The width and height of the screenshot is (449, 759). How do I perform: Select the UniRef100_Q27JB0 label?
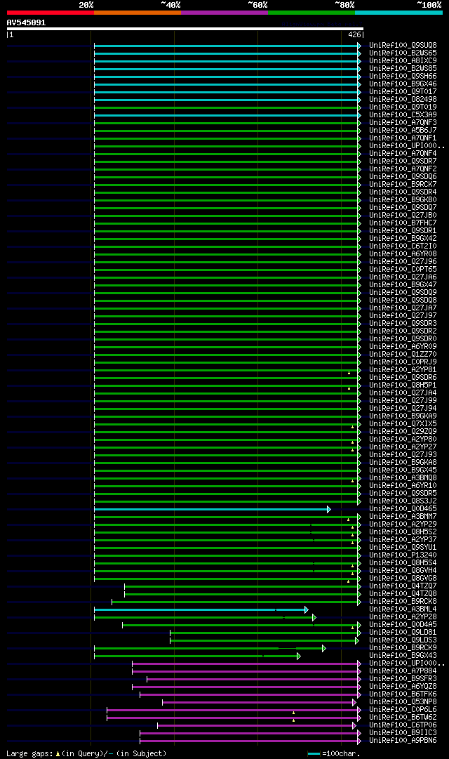[x=403, y=216]
